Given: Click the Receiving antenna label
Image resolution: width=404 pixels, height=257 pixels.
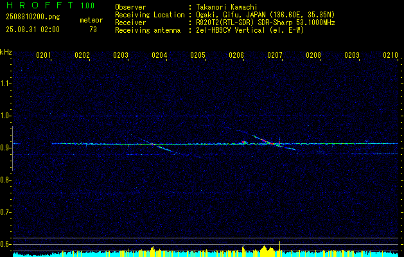Looking at the screenshot, I should [x=148, y=30].
